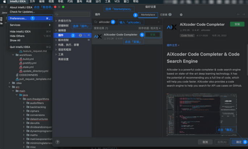This screenshot has height=149, width=248.
Task: Select 按键映射 in settings tree
Action: coord(63,26)
